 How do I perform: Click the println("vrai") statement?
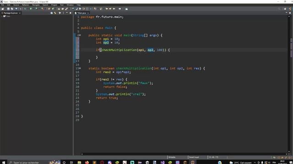(121, 94)
